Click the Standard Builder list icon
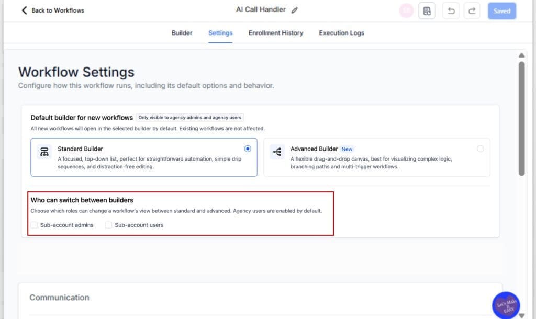 (x=44, y=150)
